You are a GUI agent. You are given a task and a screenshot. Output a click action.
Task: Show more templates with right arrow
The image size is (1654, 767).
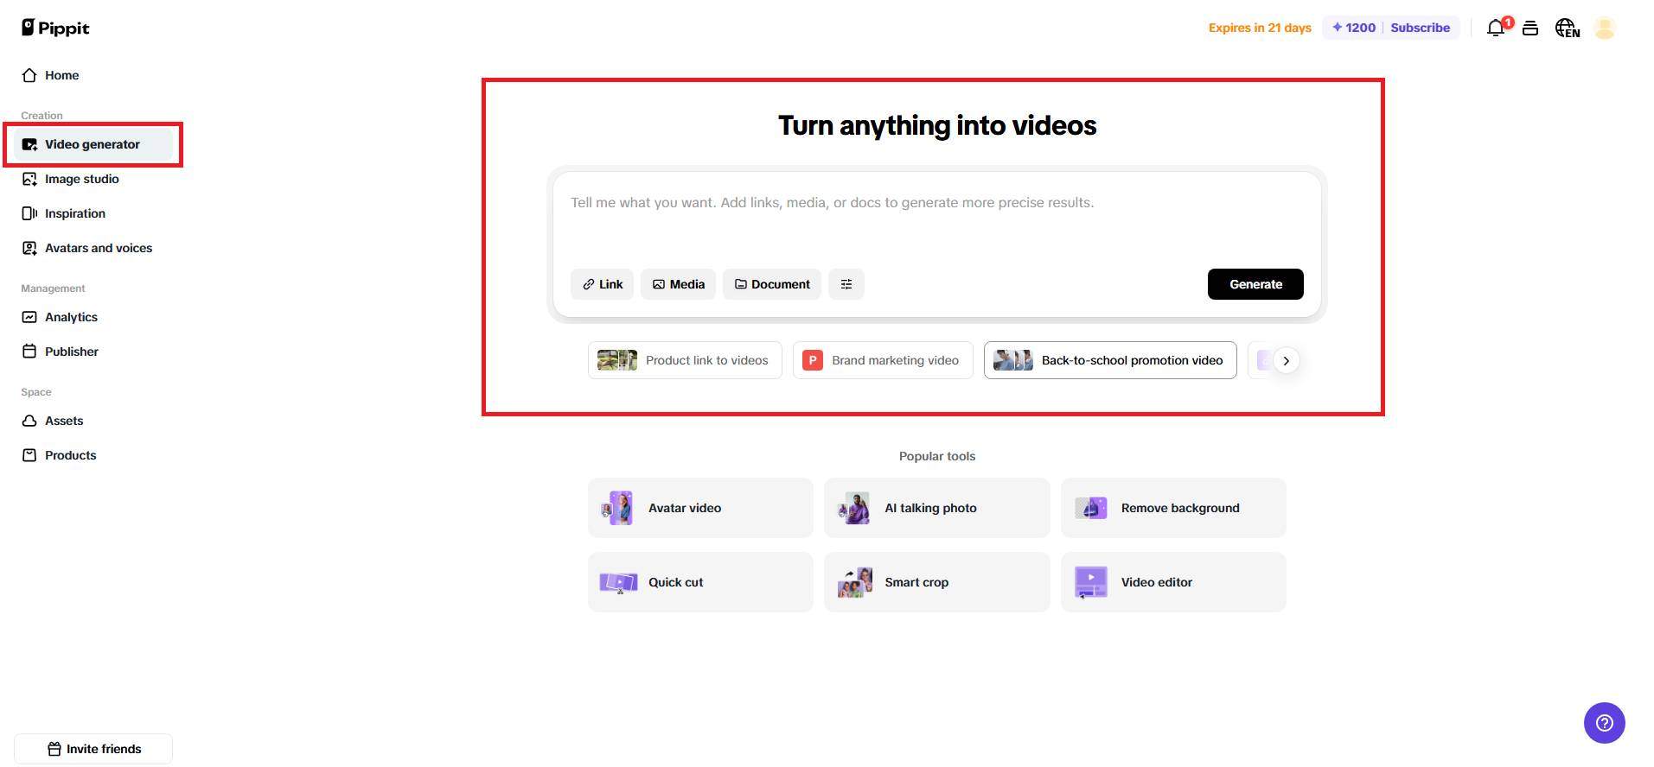(x=1286, y=361)
